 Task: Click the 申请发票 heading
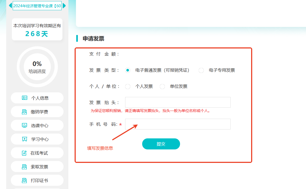pos(93,38)
